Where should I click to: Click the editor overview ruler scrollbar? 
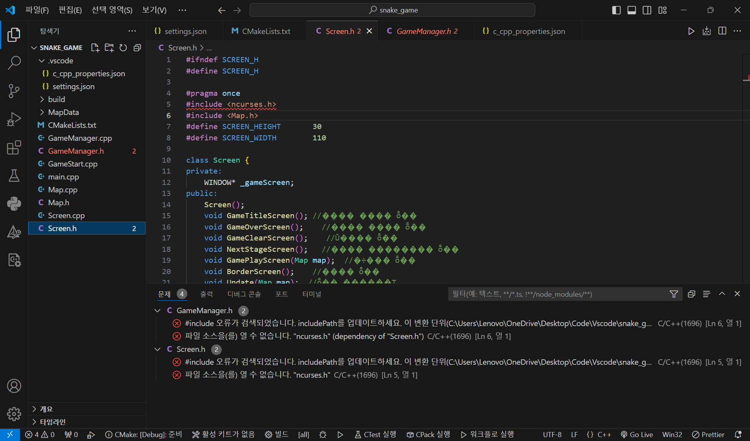click(x=746, y=168)
